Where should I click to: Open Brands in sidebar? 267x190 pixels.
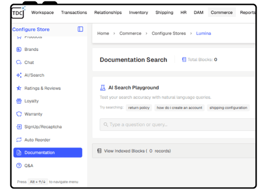(x=31, y=49)
